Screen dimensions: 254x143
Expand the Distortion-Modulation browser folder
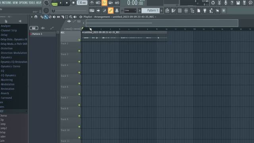pyautogui.click(x=14, y=53)
